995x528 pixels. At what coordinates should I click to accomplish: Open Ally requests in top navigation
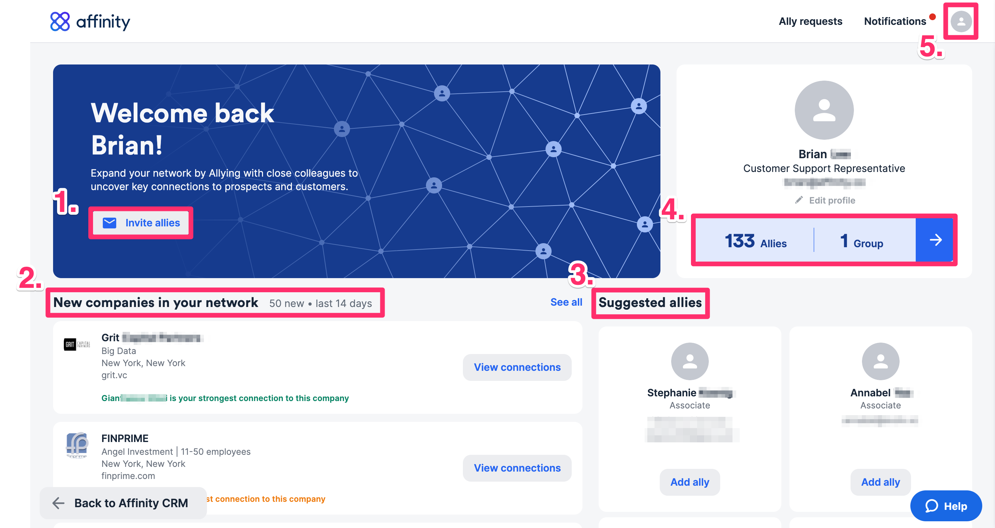(810, 21)
